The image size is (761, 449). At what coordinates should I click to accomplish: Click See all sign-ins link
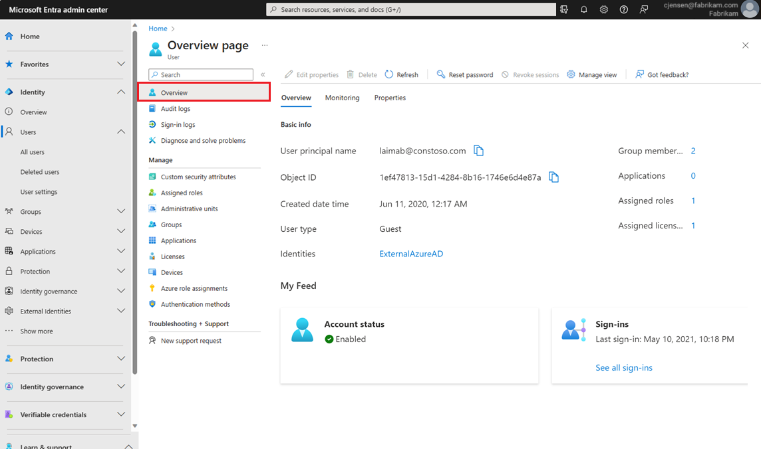pyautogui.click(x=624, y=367)
